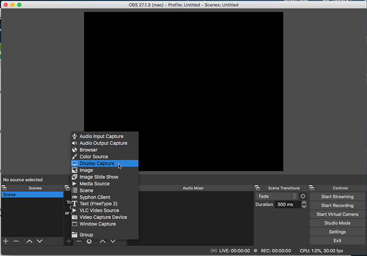Click the speaker icon for Audio Output Capture
This screenshot has width=367, height=256.
[x=74, y=143]
